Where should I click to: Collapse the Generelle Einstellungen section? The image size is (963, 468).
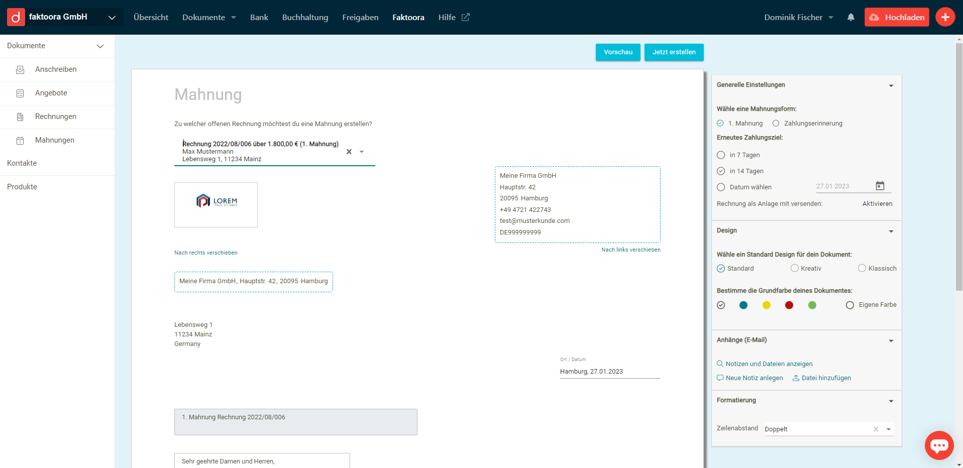(891, 85)
